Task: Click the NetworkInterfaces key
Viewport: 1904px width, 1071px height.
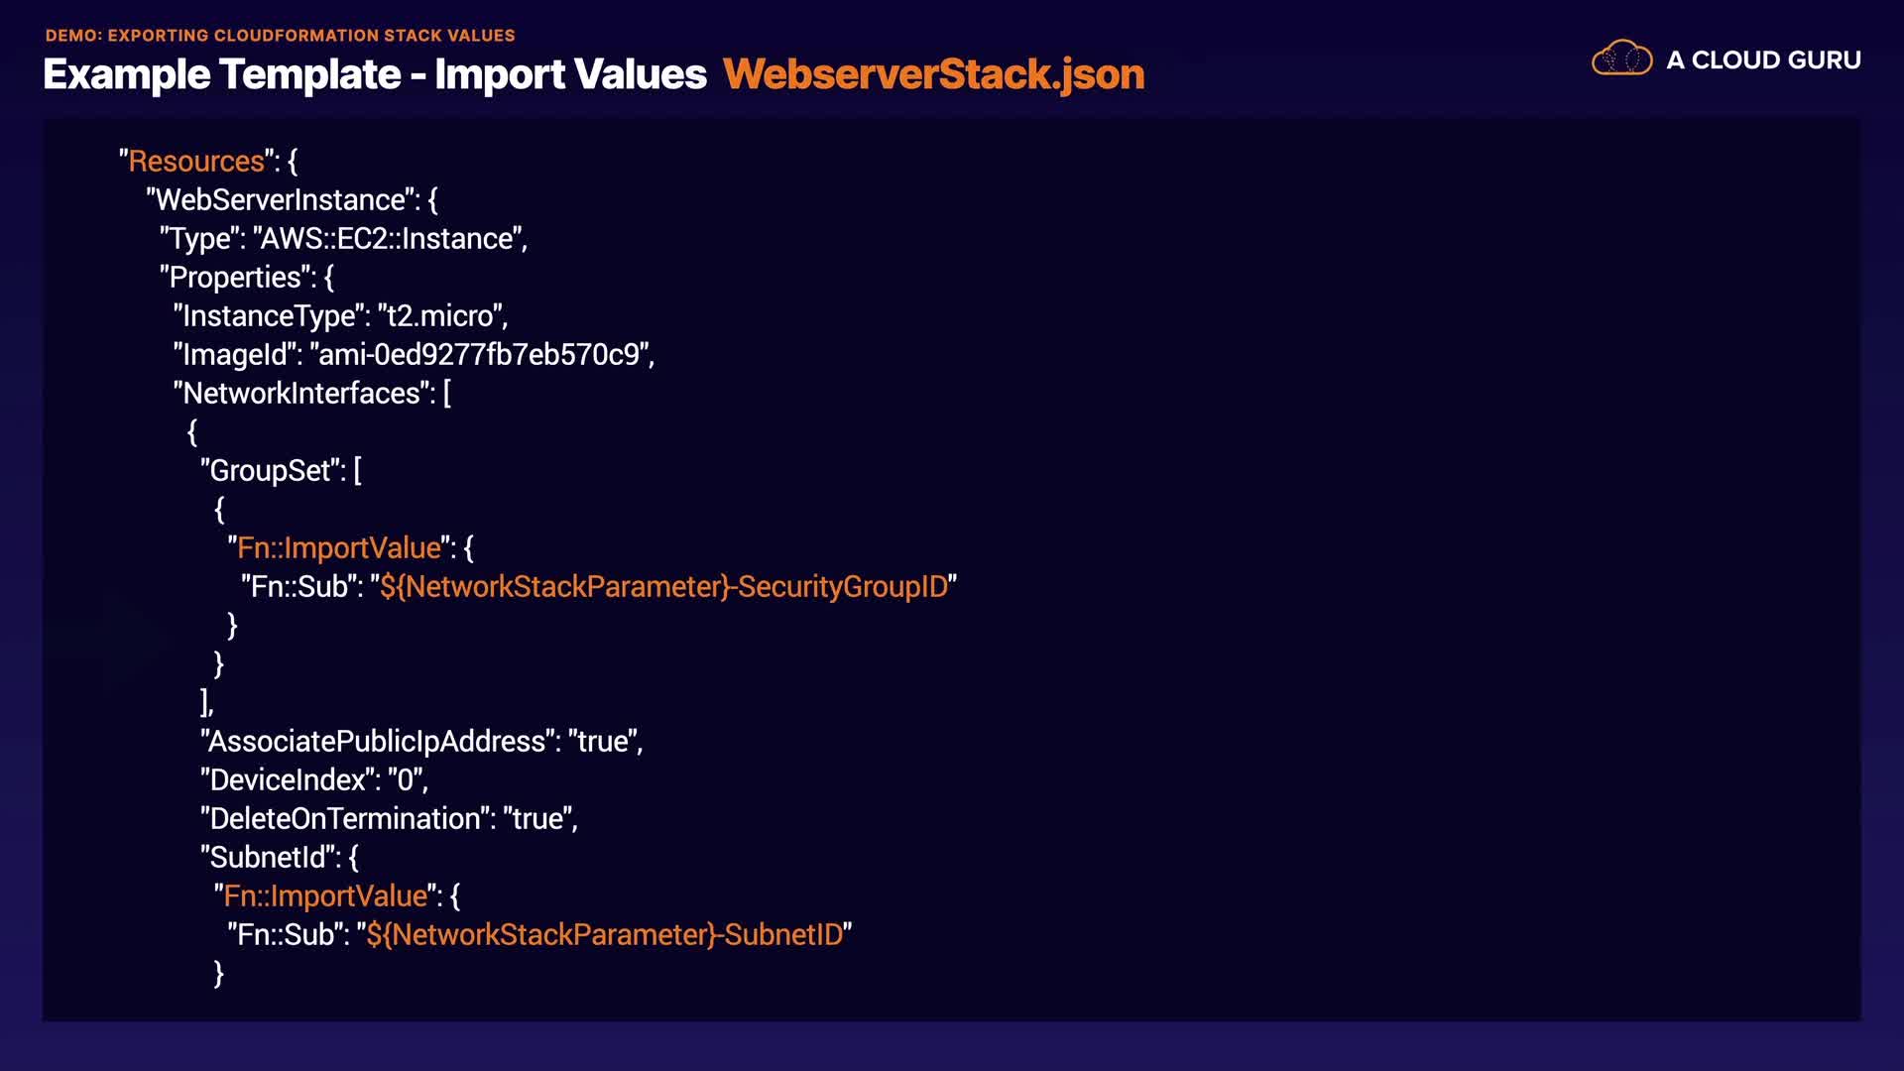Action: 301,394
